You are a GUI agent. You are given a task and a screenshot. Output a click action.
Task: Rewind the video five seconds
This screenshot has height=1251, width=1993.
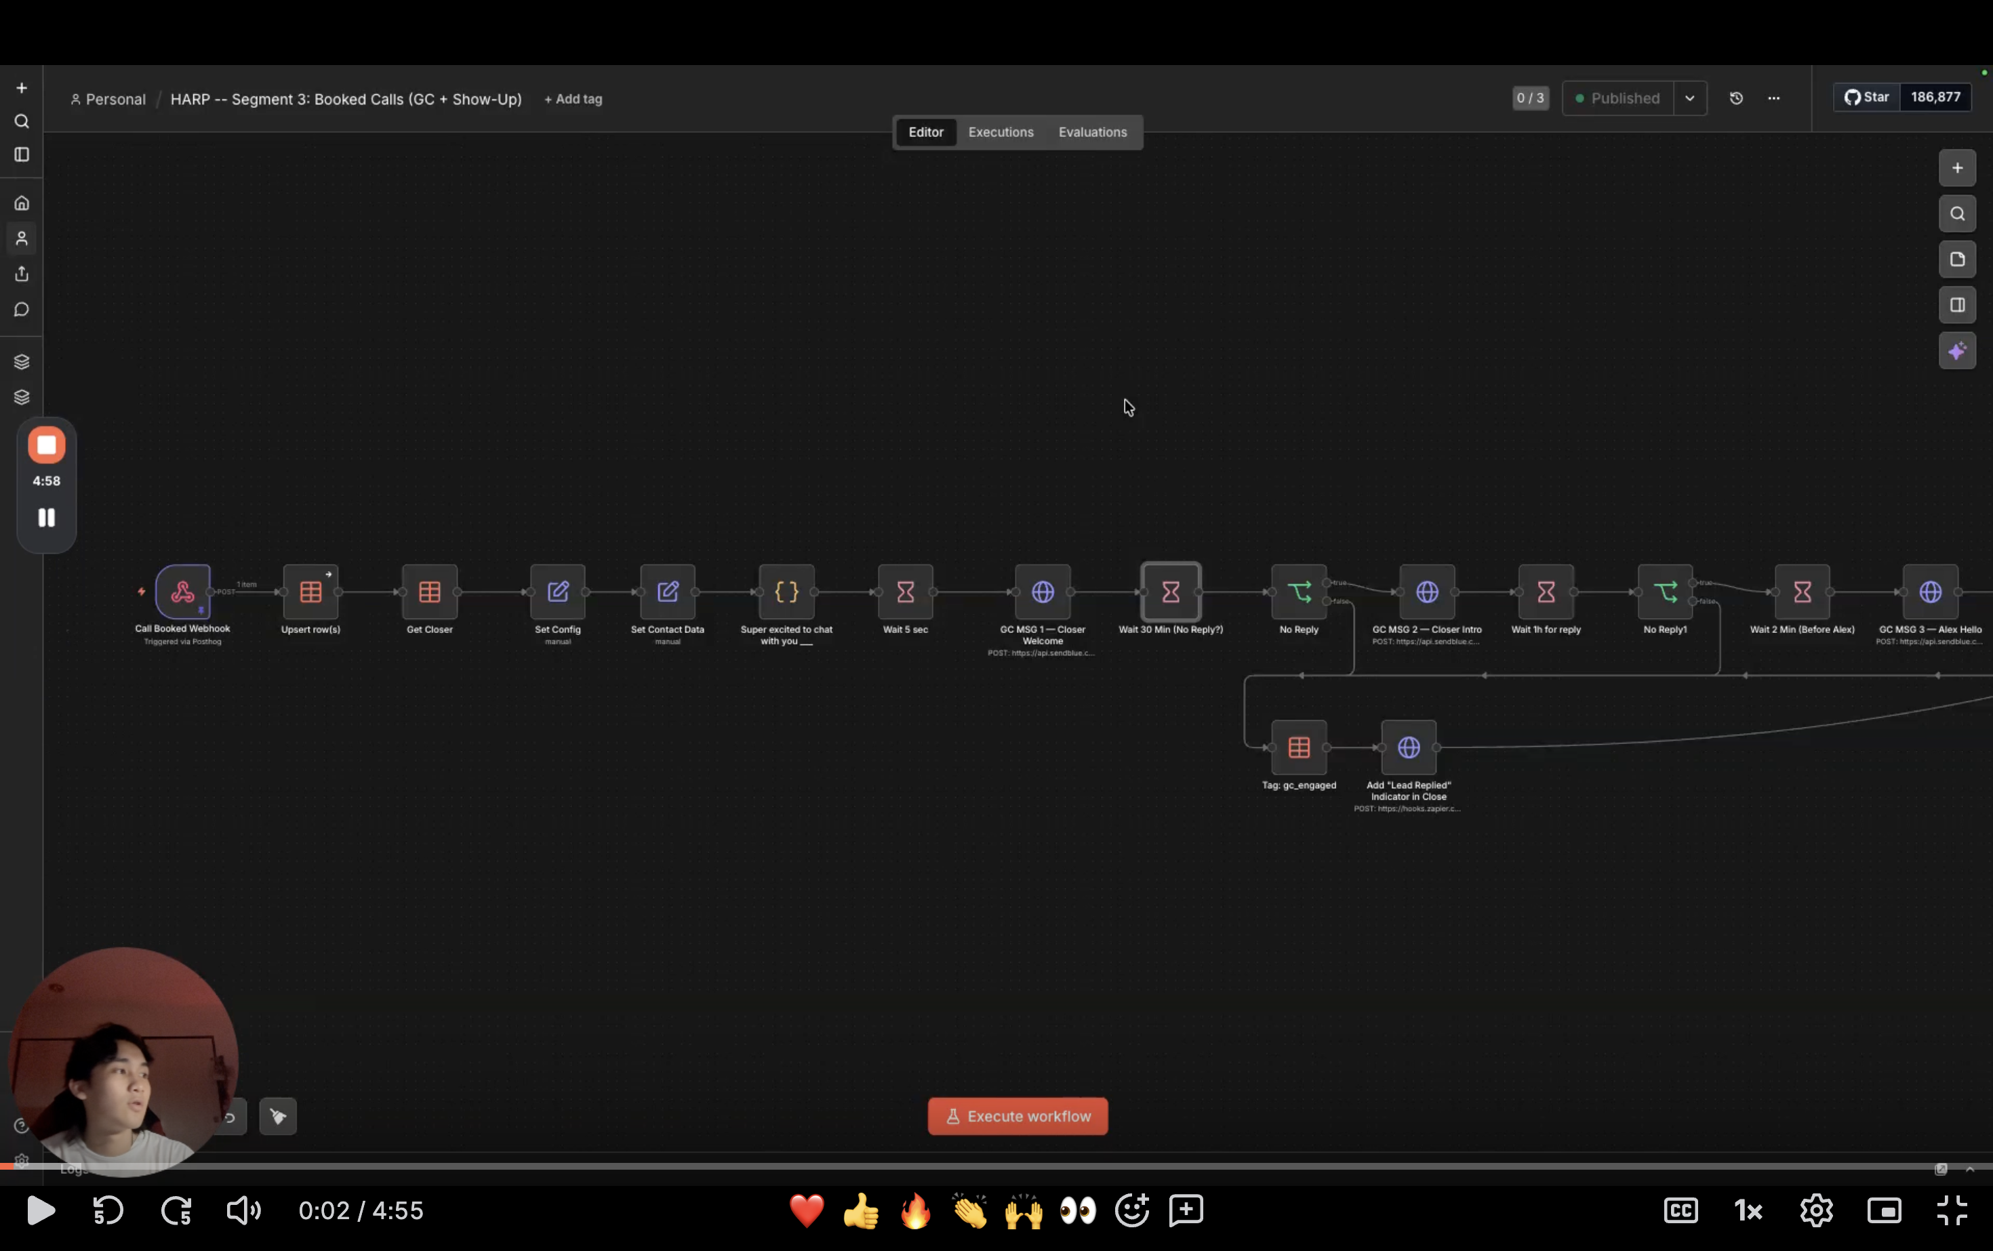click(x=108, y=1210)
